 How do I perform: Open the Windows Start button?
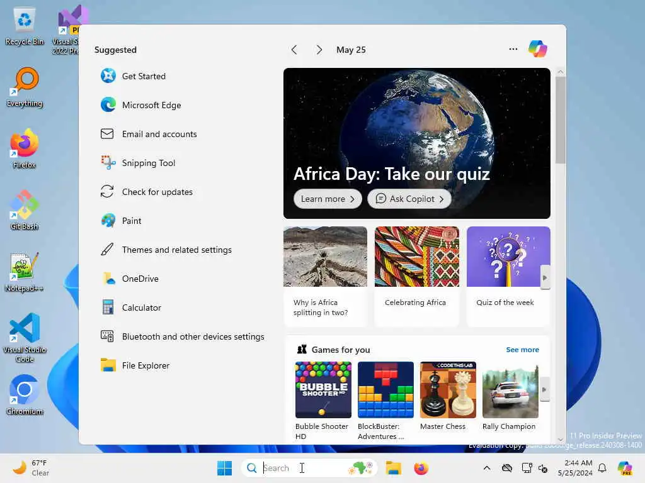[225, 468]
